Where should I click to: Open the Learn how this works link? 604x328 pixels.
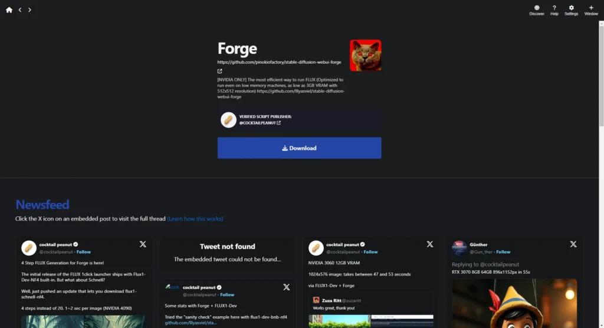[195, 218]
